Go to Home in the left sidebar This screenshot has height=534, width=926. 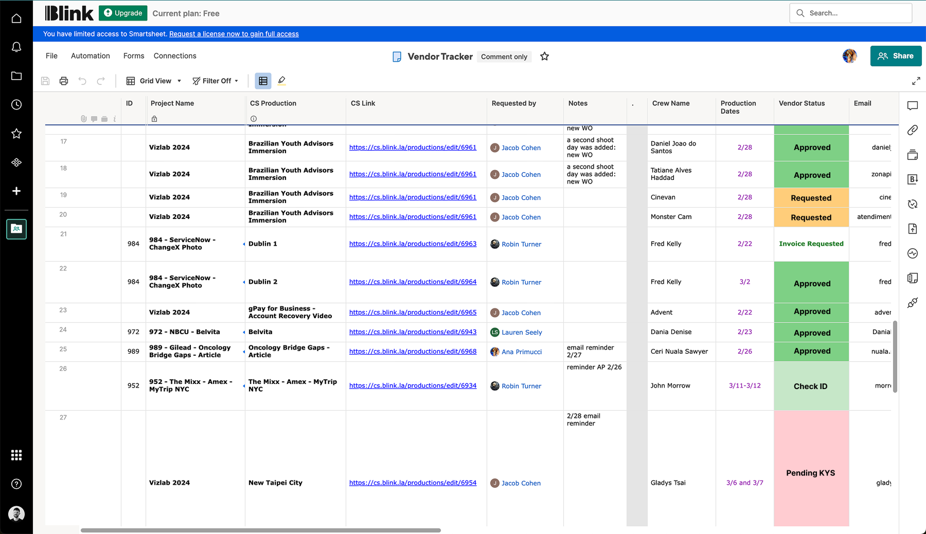pos(16,19)
